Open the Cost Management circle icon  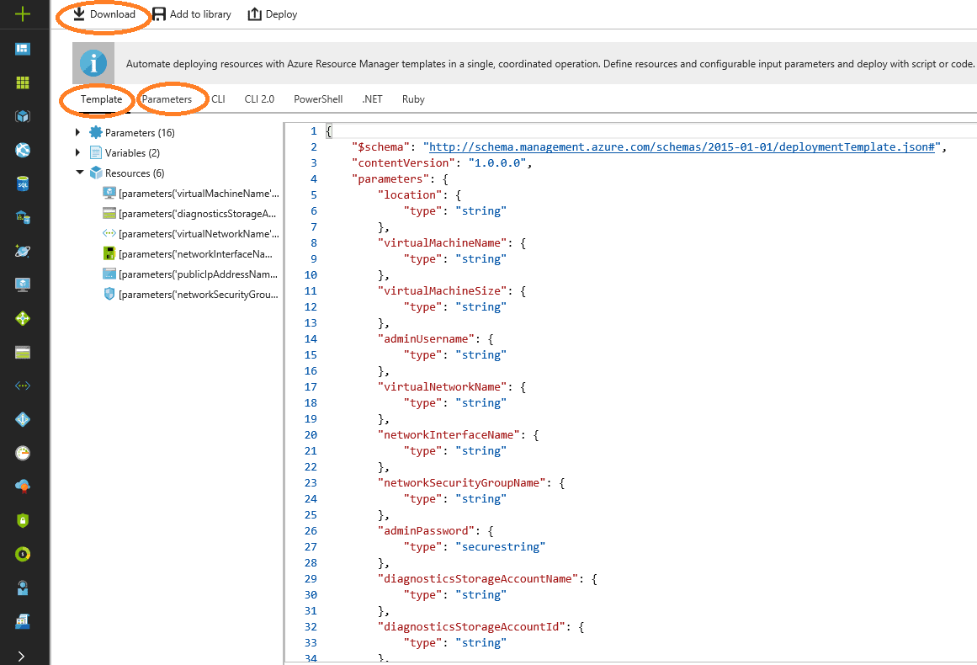tap(23, 554)
